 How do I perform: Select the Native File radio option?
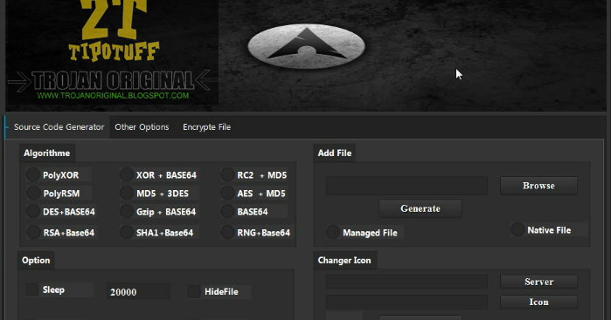[x=517, y=229]
